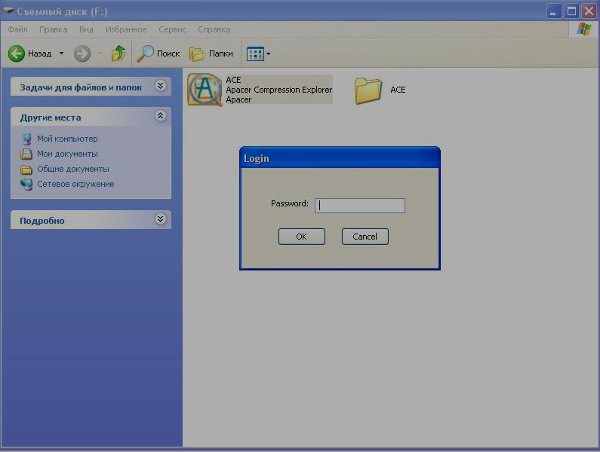The height and width of the screenshot is (452, 600).
Task: Open the Файл menu
Action: click(17, 29)
